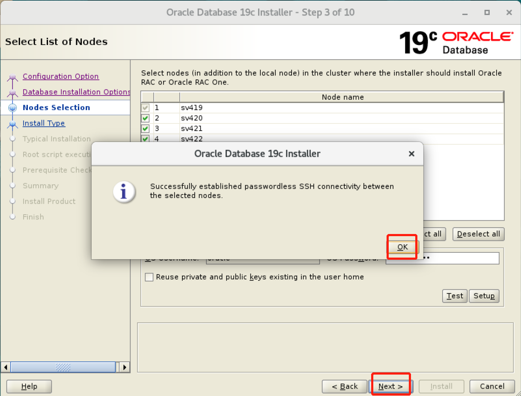
Task: Click OK in the SSH connectivity dialog
Action: click(x=402, y=247)
